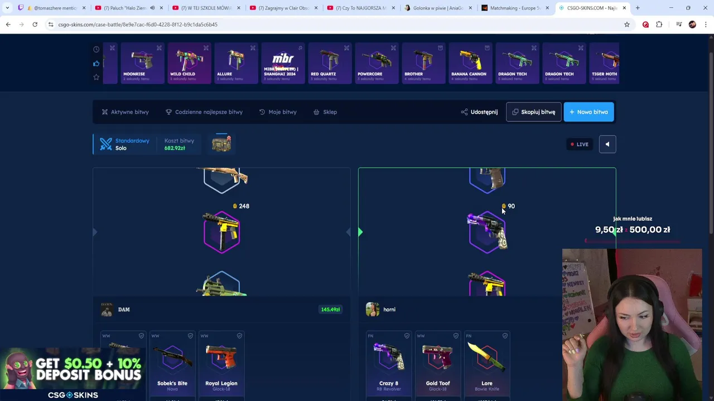Open the case icon next to Koszt bitwy
The width and height of the screenshot is (714, 401).
pos(221,144)
